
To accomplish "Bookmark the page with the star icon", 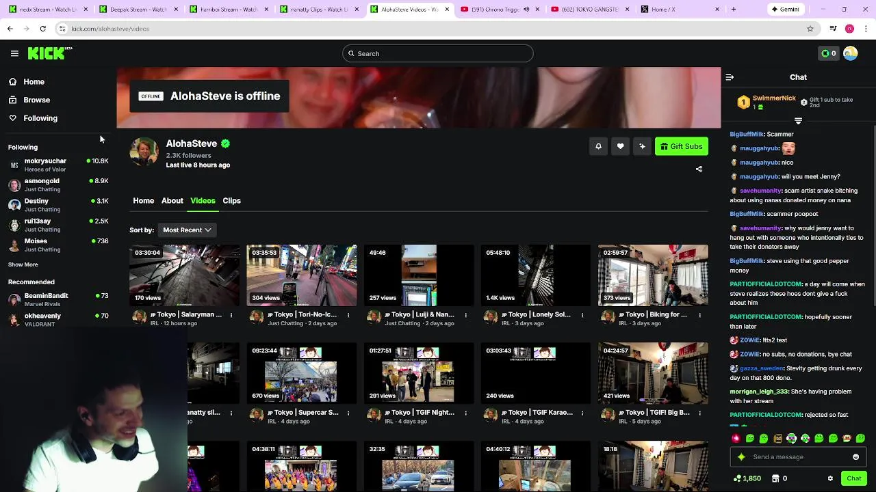I will (x=810, y=29).
